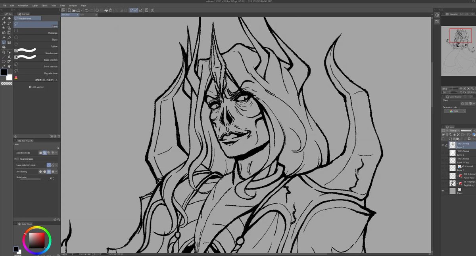Select the Pen tool in the toolbox
Viewport: 476px width, 256px height.
4,18
